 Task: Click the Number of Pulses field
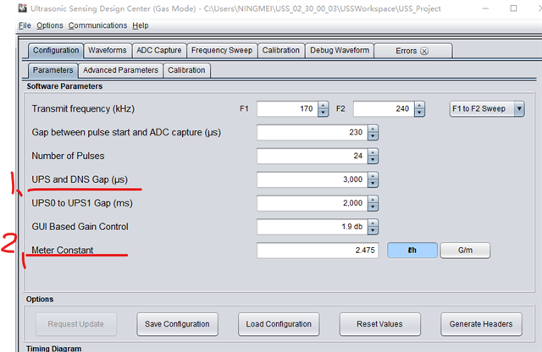[312, 156]
